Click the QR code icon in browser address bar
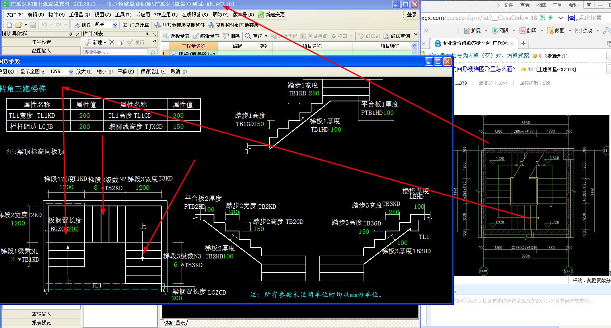This screenshot has width=611, height=328. (543, 18)
